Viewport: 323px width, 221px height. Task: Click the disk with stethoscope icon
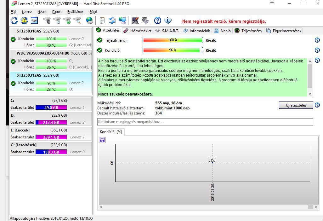[x=47, y=20]
